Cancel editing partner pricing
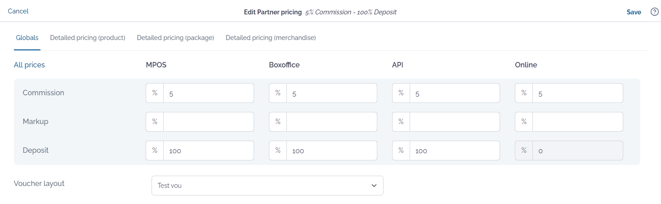This screenshot has width=661, height=204. click(18, 11)
